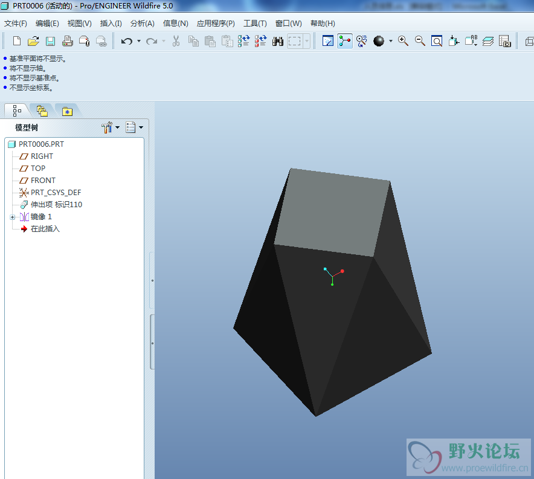Open the 分析(A) menu
534x479 pixels.
point(143,24)
